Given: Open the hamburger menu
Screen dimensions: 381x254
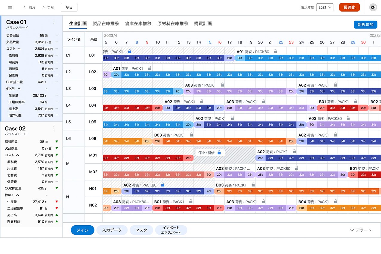Looking at the screenshot, I should tap(10, 7).
